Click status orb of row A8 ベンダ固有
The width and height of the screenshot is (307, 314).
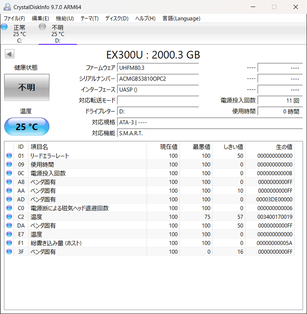(9, 182)
